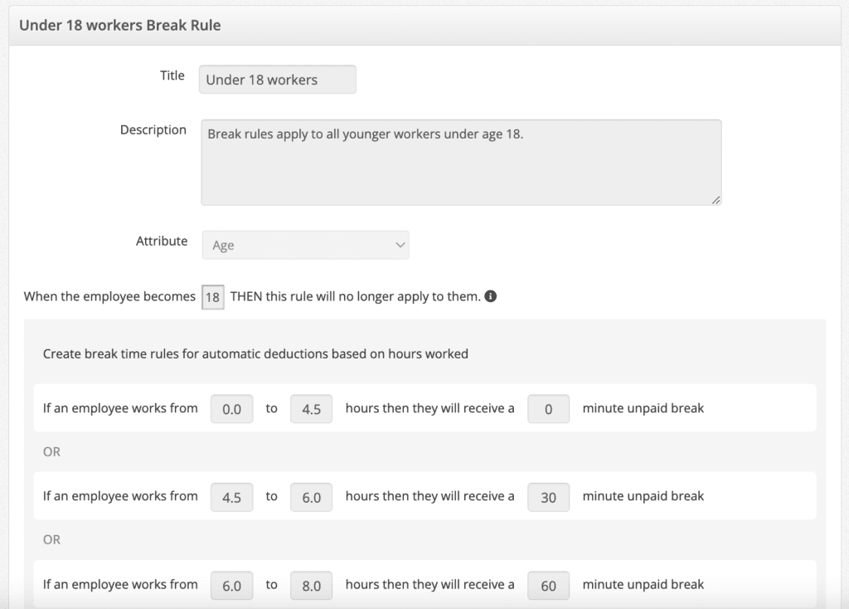The height and width of the screenshot is (609, 849).
Task: Click the description box resize handle
Action: [x=716, y=200]
